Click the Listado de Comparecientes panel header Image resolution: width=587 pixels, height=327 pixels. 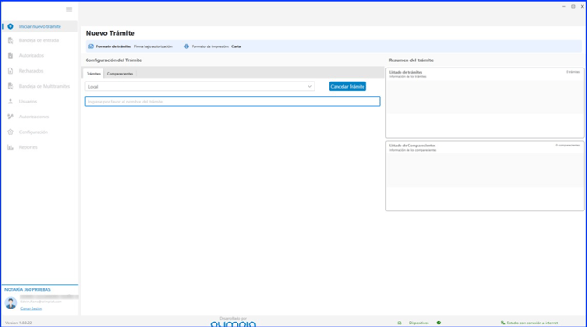click(412, 146)
